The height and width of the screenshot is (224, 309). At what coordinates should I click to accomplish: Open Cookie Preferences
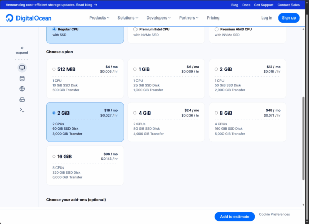pos(274,214)
